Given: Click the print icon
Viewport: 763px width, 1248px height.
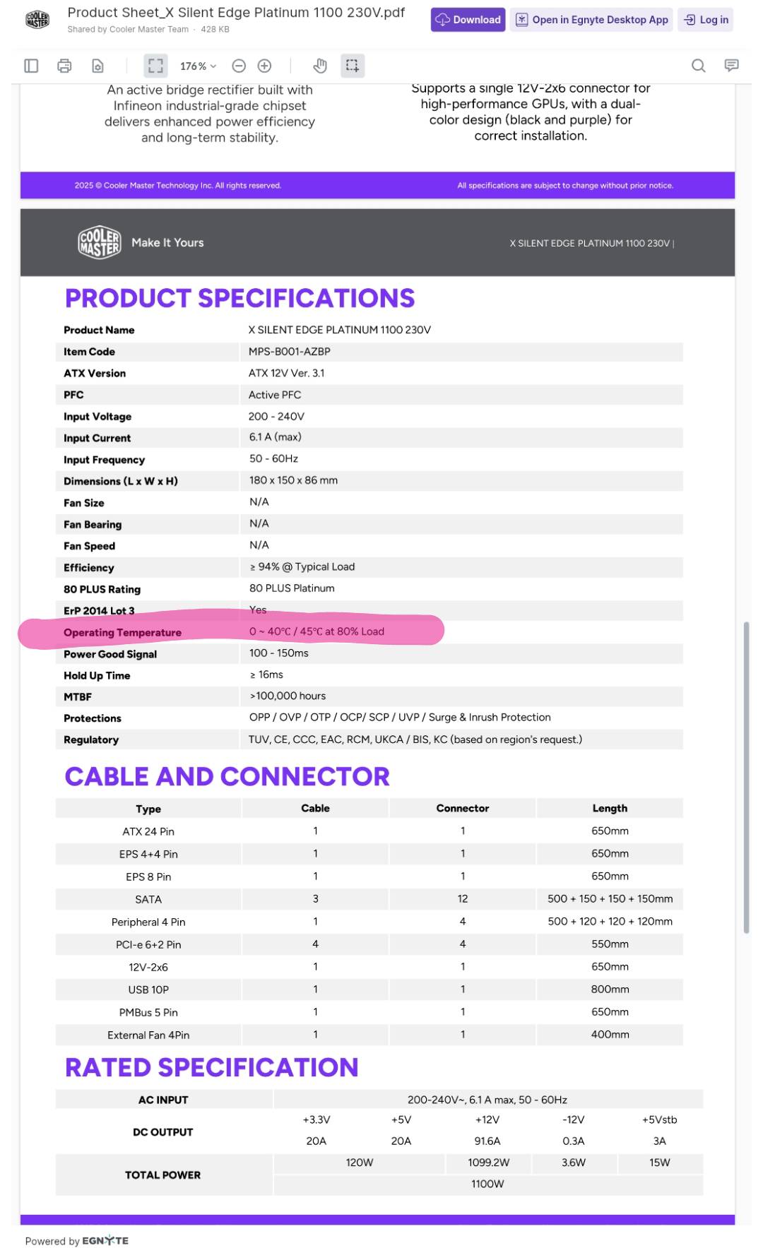Looking at the screenshot, I should 64,66.
